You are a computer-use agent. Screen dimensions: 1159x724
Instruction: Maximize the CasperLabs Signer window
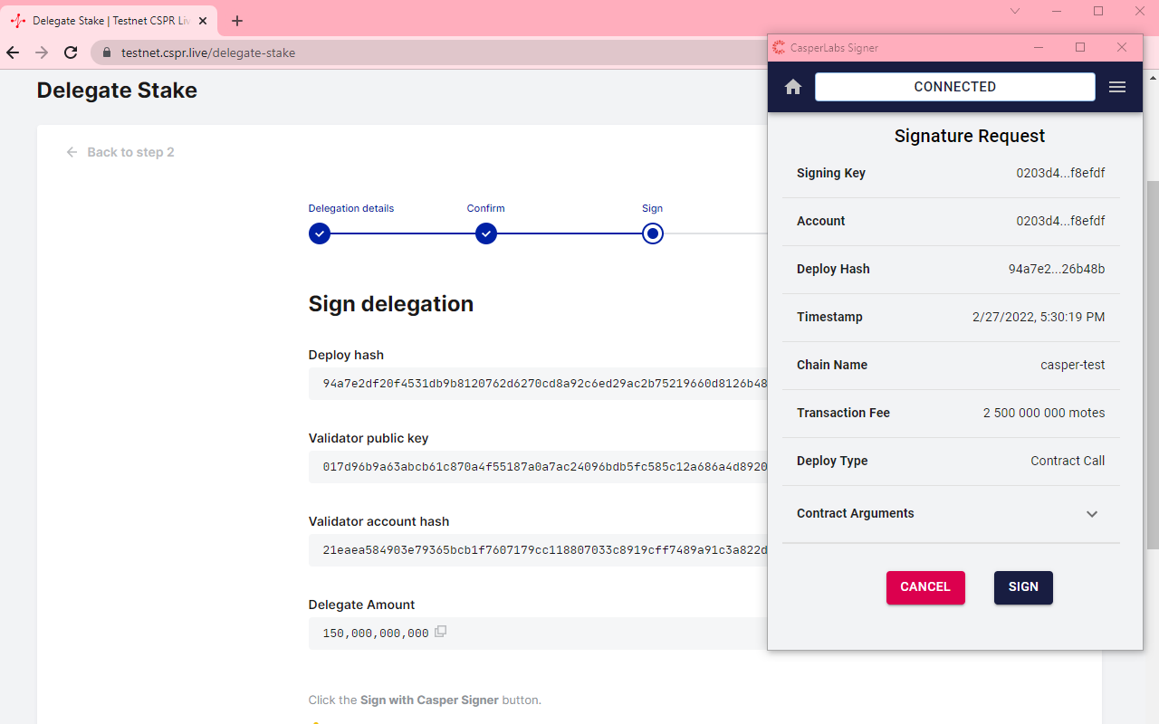point(1080,47)
